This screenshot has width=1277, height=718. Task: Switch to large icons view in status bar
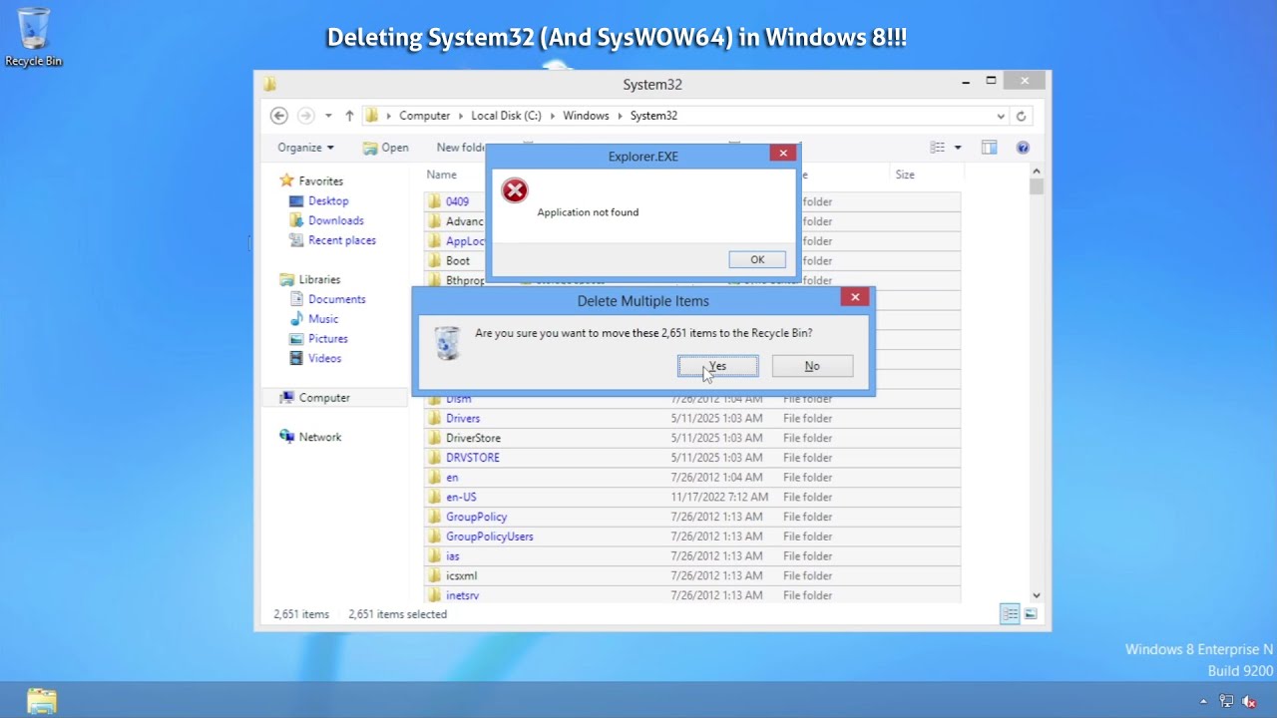coord(1031,614)
